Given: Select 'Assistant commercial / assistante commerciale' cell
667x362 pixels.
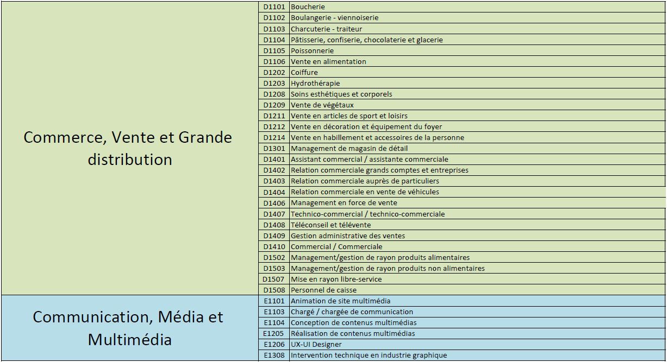Looking at the screenshot, I should pos(478,159).
